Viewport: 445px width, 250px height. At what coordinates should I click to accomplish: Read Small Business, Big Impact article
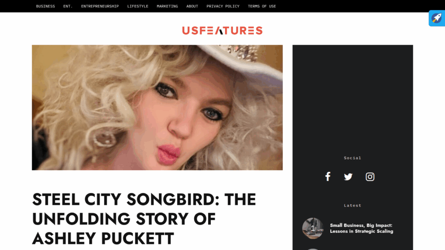(x=361, y=228)
